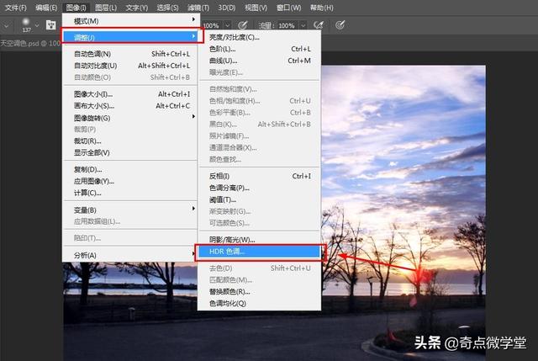Viewport: 538px width, 361px height.
Task: Expand the 变量(B) submenu
Action: click(129, 210)
